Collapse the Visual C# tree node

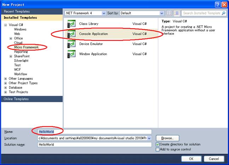click(5, 25)
